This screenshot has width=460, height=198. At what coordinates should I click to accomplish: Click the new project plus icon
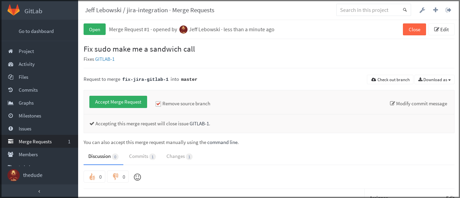coord(435,10)
